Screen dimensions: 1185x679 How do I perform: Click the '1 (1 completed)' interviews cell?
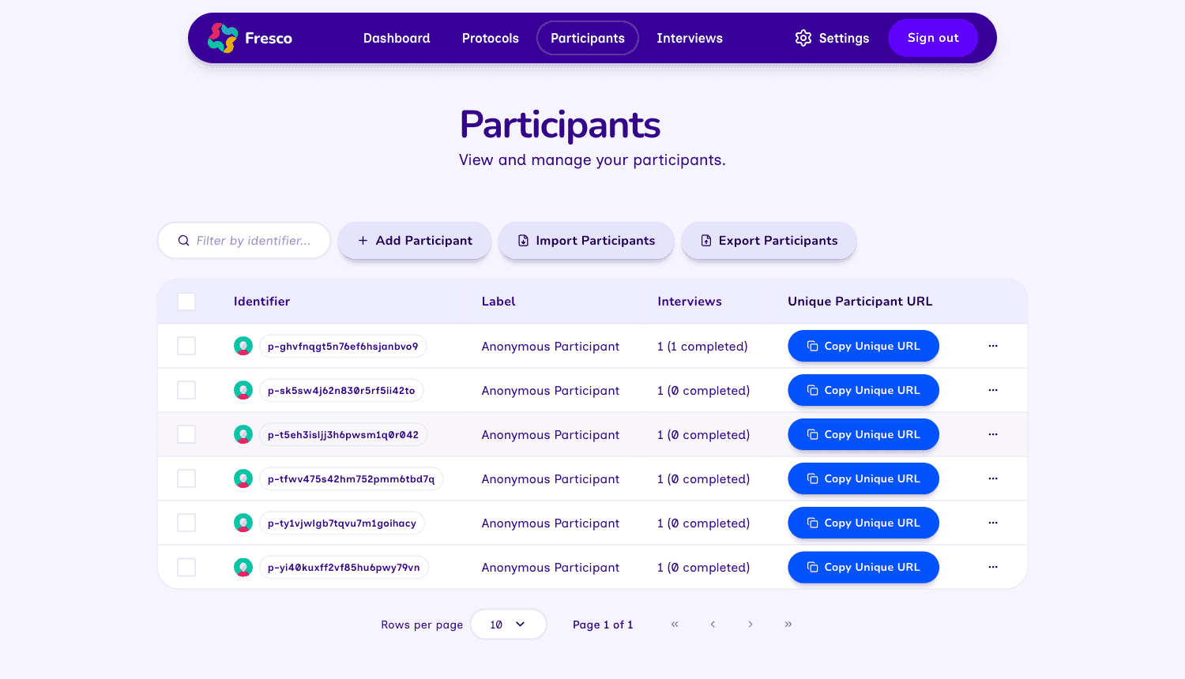tap(702, 346)
